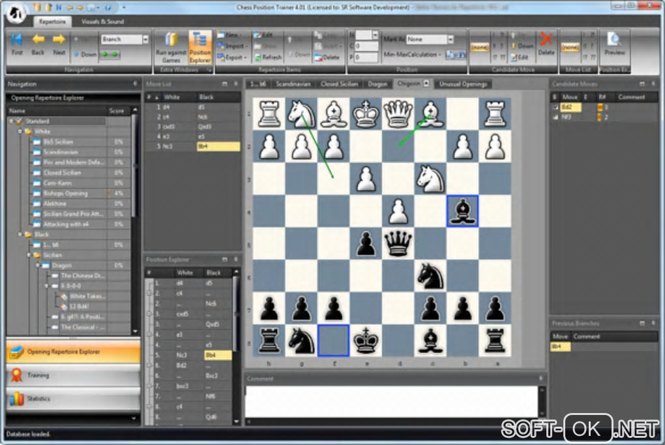
Task: Collapse the Standard tree node
Action: click(x=12, y=121)
